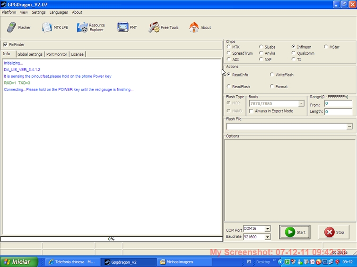The image size is (357, 267).
Task: Click the red Stop cross icon
Action: coord(329,232)
